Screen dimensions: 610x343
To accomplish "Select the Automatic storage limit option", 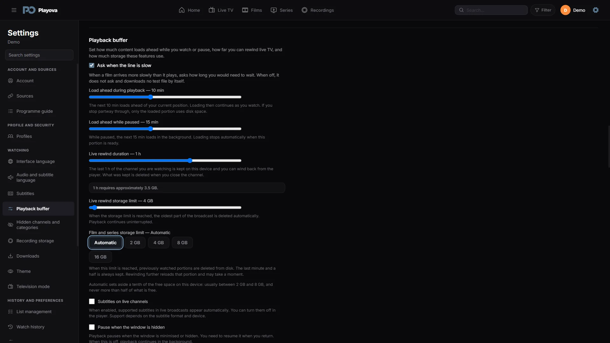I will (105, 243).
